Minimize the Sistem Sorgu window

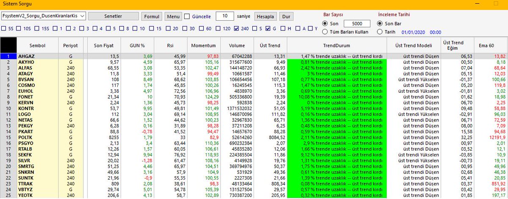click(x=477, y=3)
